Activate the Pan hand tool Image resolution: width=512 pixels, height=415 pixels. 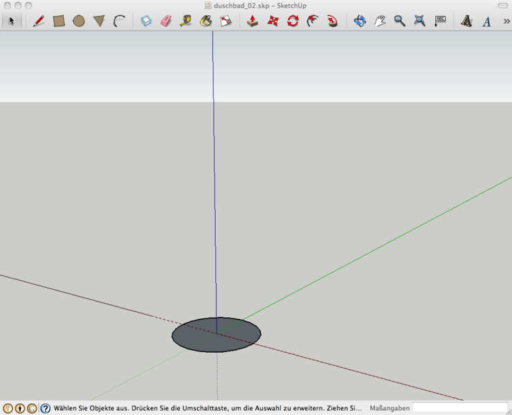click(x=380, y=21)
